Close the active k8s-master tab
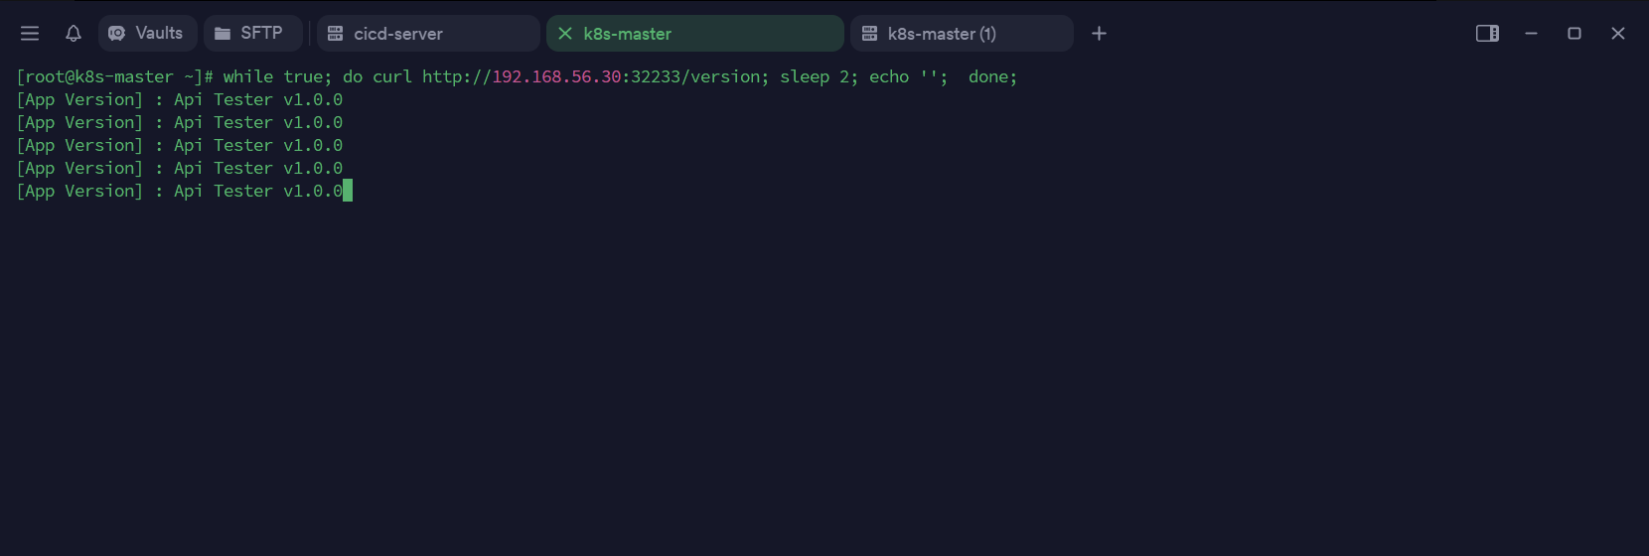Screen dimensions: 1649x556 coord(565,34)
